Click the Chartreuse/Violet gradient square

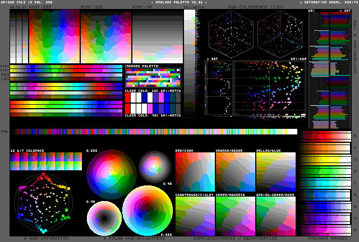coord(194,216)
